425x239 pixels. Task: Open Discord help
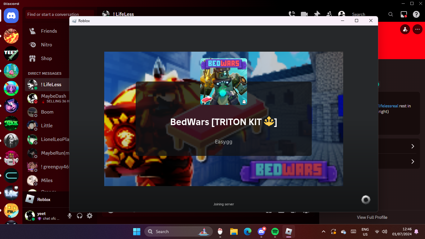tap(416, 14)
